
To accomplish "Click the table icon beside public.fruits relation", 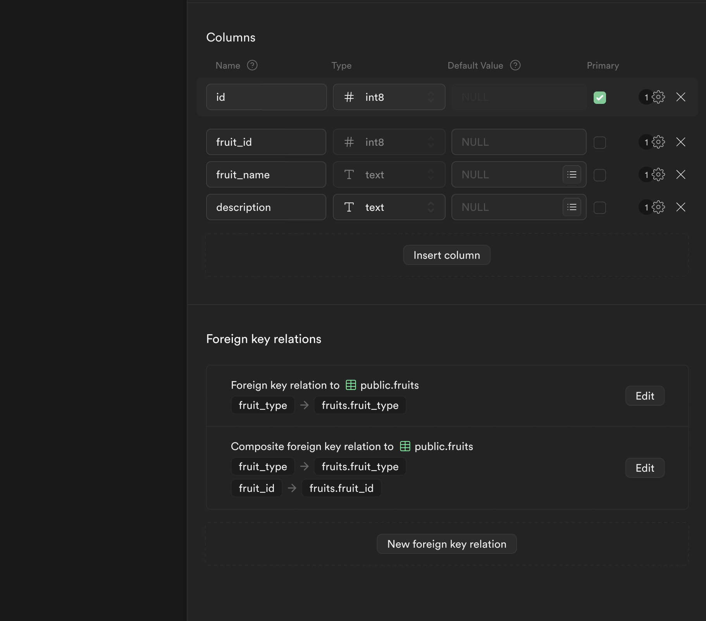I will point(350,385).
